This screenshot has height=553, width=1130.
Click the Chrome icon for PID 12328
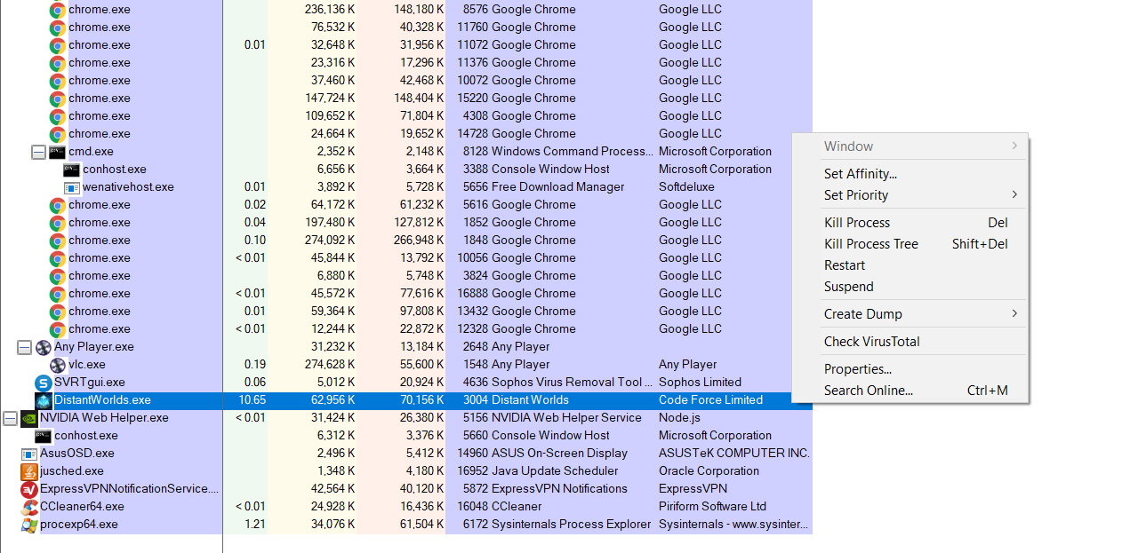click(x=58, y=329)
